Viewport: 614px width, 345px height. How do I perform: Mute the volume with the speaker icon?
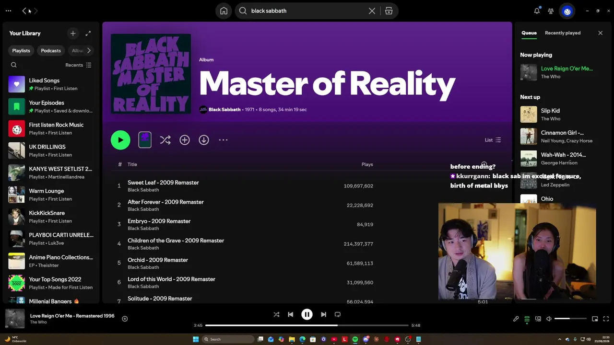[x=549, y=319]
